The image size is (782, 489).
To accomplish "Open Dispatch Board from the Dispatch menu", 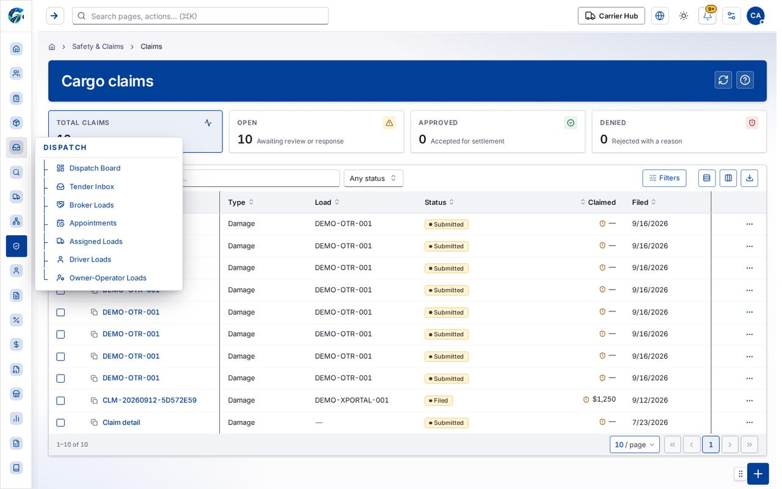I will [95, 168].
